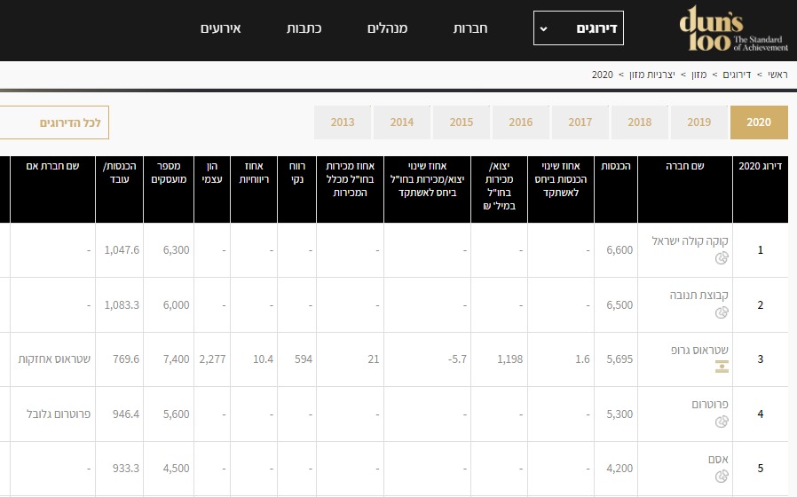
Task: Click profitability value 10.4
Action: point(264,359)
